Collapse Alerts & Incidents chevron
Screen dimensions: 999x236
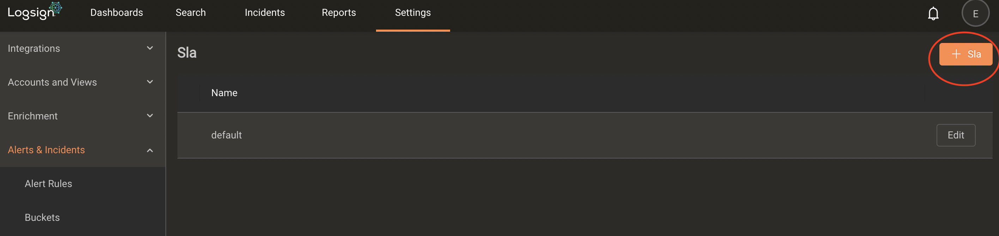[150, 150]
